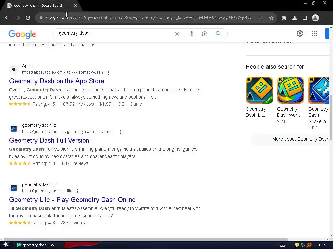Toggle the browser side panel icon
This screenshot has width=333, height=249.
(305, 18)
